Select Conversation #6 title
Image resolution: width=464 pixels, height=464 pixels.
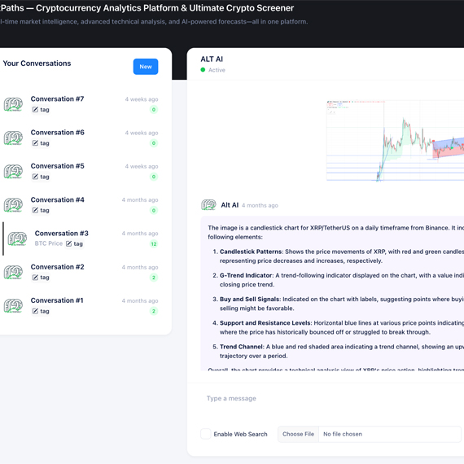click(58, 132)
